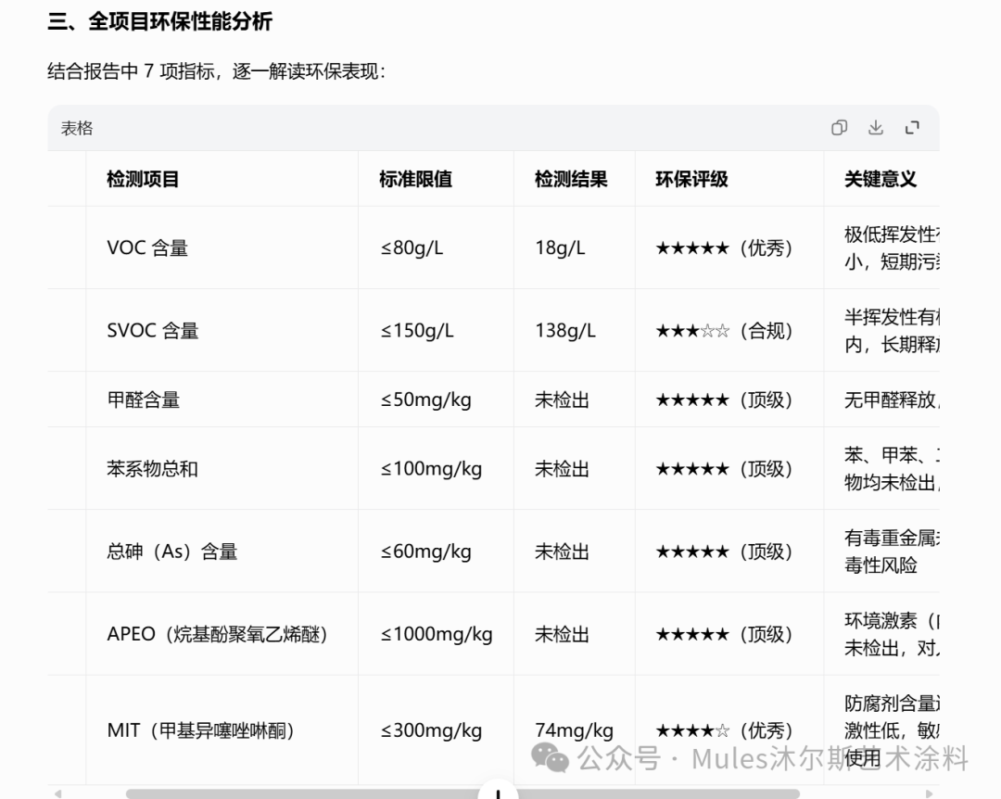This screenshot has height=799, width=1001.
Task: Click the ≤300mg/kg limit value
Action: (x=431, y=730)
